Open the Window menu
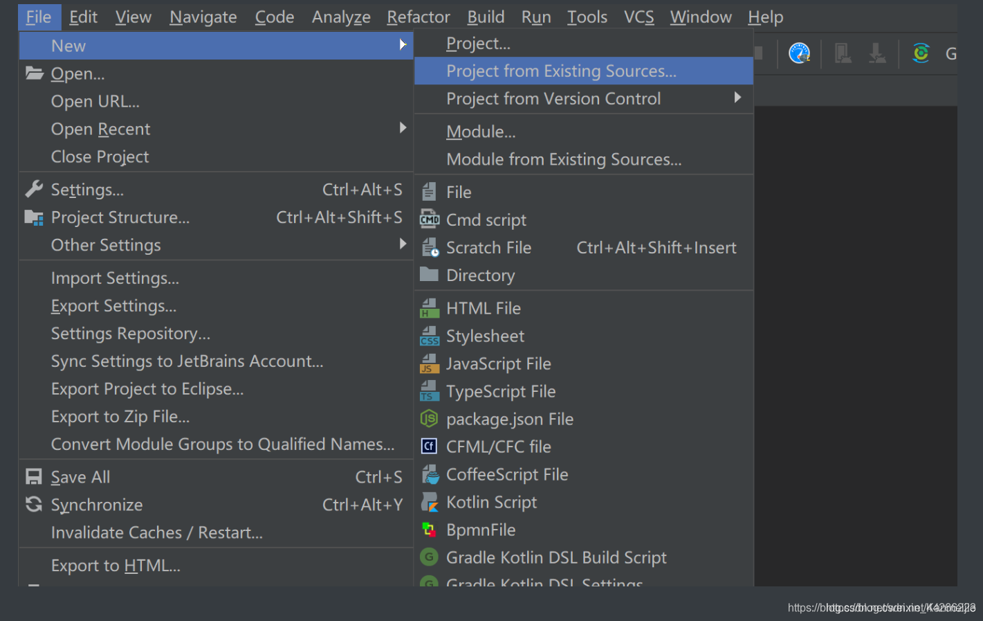Viewport: 983px width, 621px height. (701, 17)
